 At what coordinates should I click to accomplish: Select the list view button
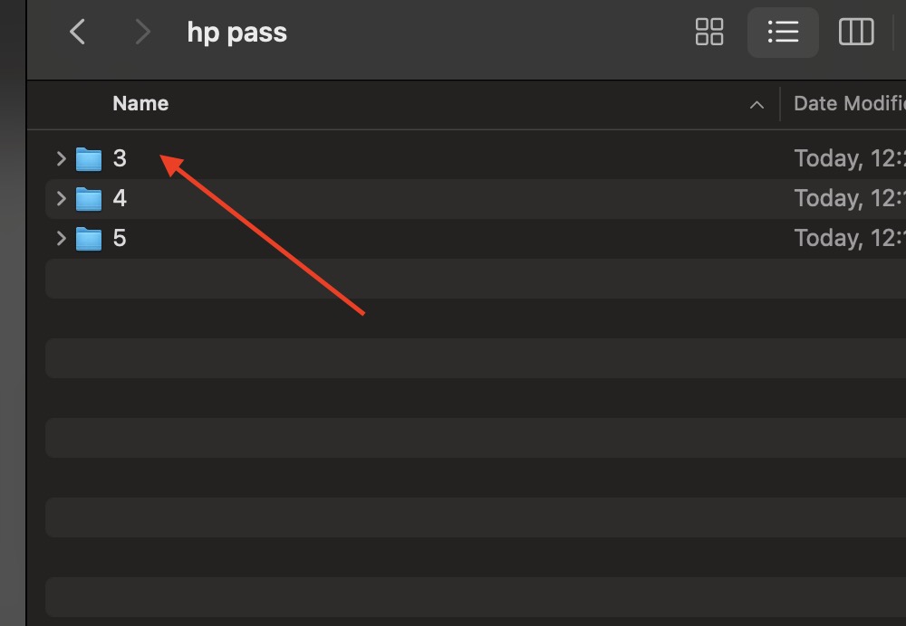(783, 33)
